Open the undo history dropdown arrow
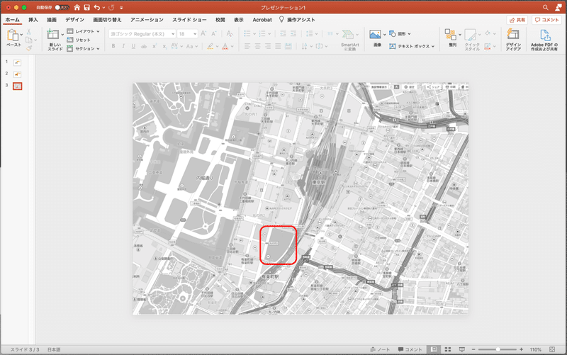This screenshot has width=567, height=355. tap(103, 8)
